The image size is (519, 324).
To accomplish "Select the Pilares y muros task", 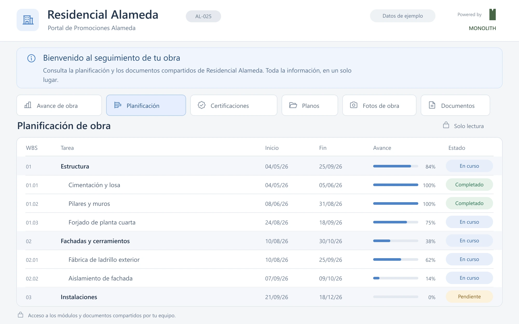I will coord(89,204).
